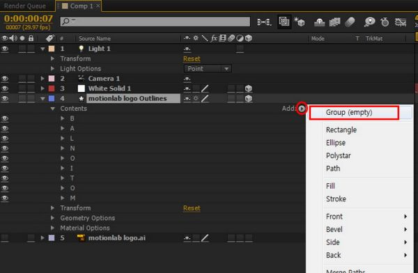This screenshot has height=273, width=418.
Task: Expand Light Options properties
Action: click(52, 68)
